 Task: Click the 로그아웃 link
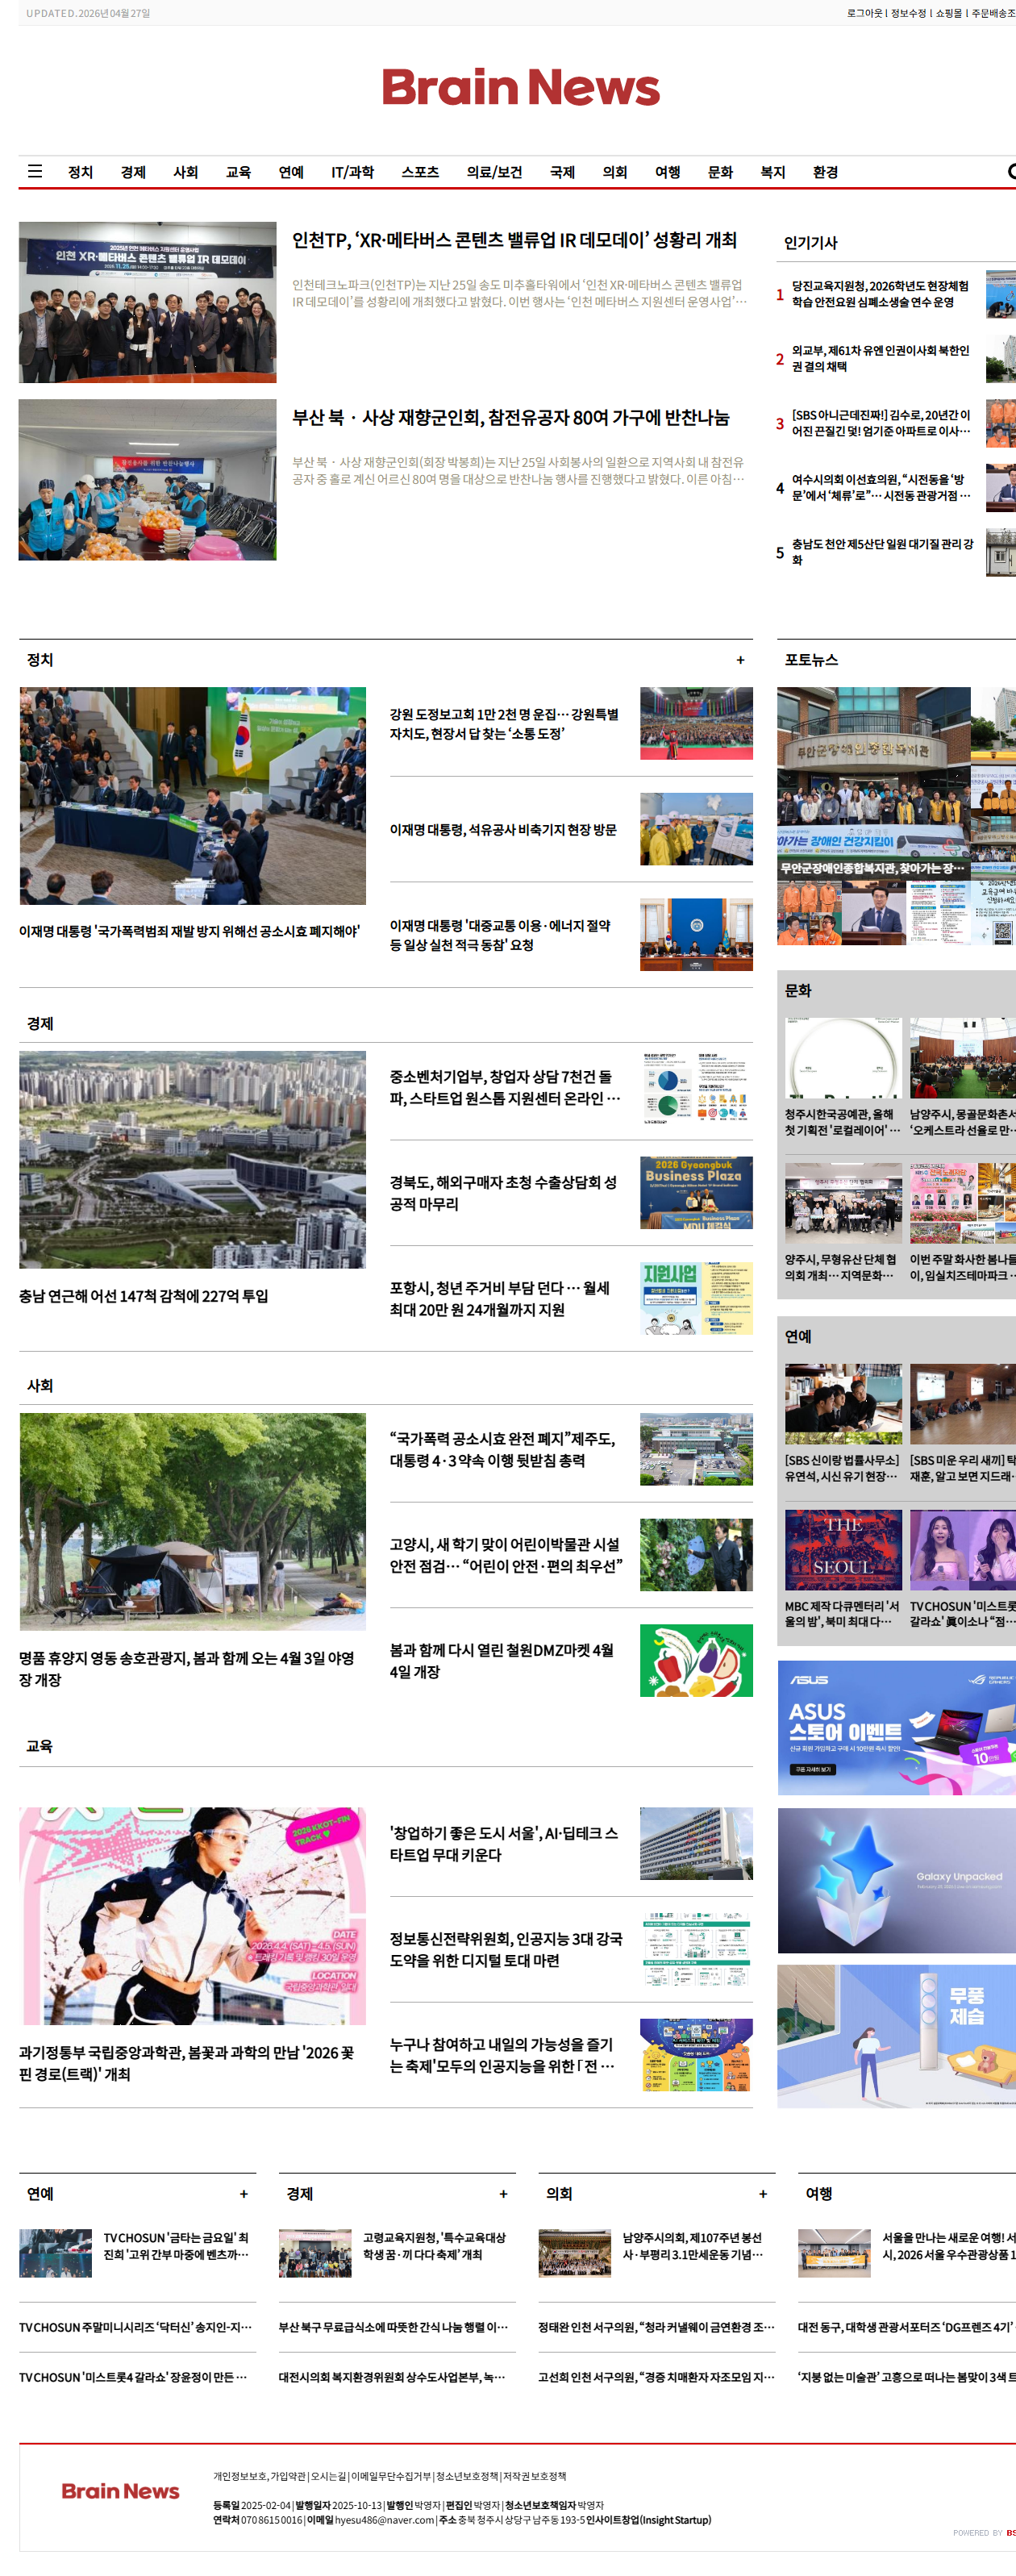[x=865, y=13]
